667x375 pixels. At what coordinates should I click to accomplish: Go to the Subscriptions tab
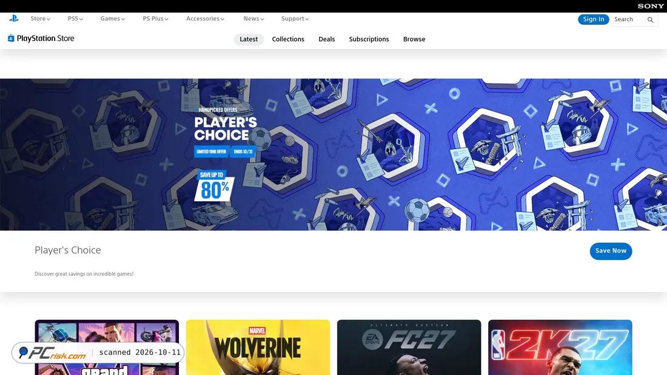(369, 39)
